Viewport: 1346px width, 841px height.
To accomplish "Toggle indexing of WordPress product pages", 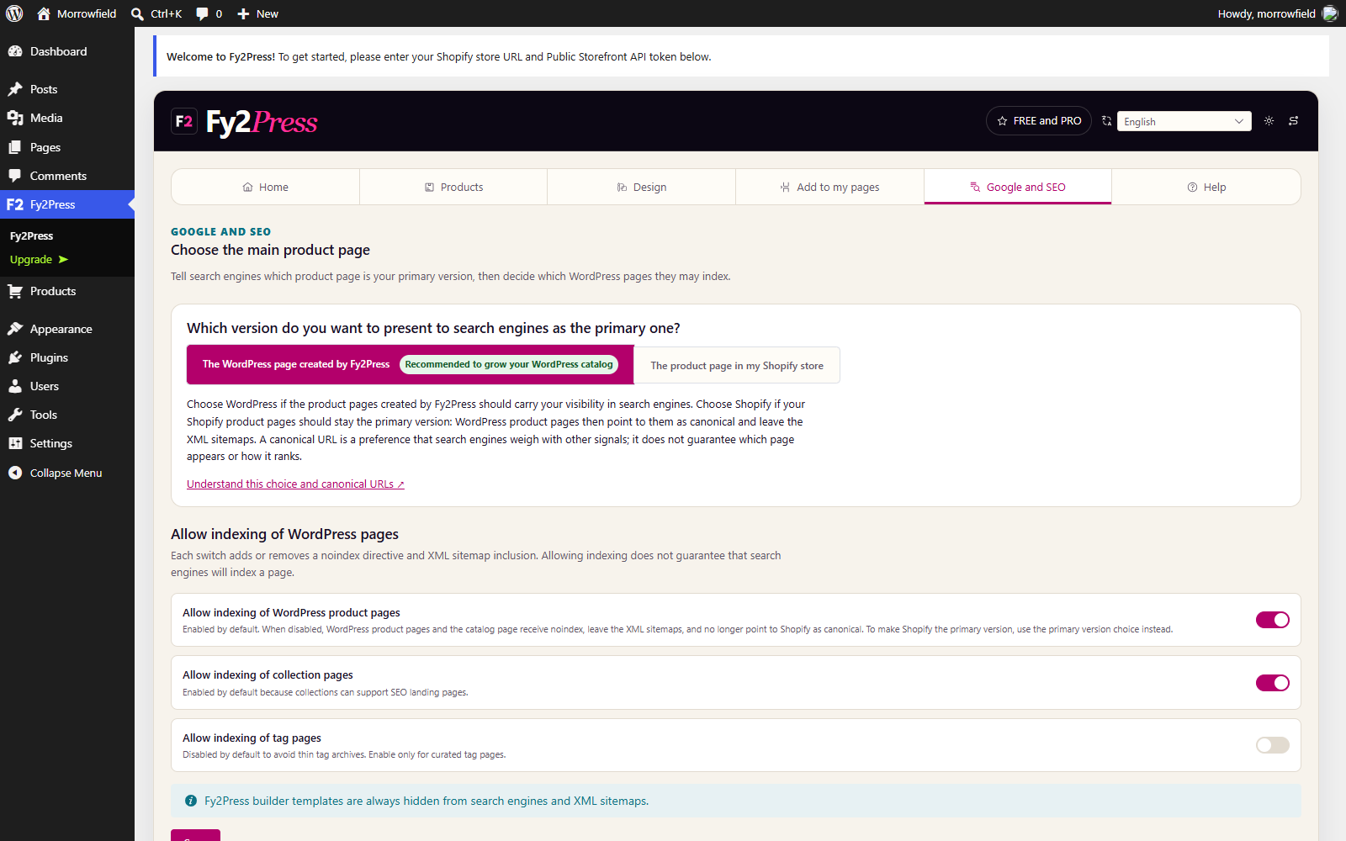I will 1273,620.
